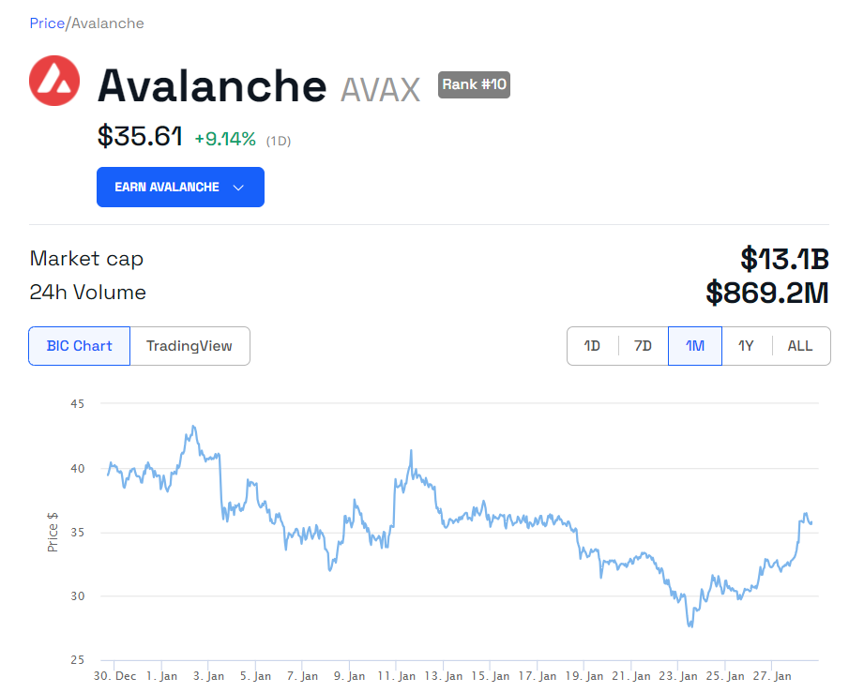This screenshot has width=864, height=693.
Task: Click the chart low near 23. Jan
Action: pyautogui.click(x=691, y=625)
